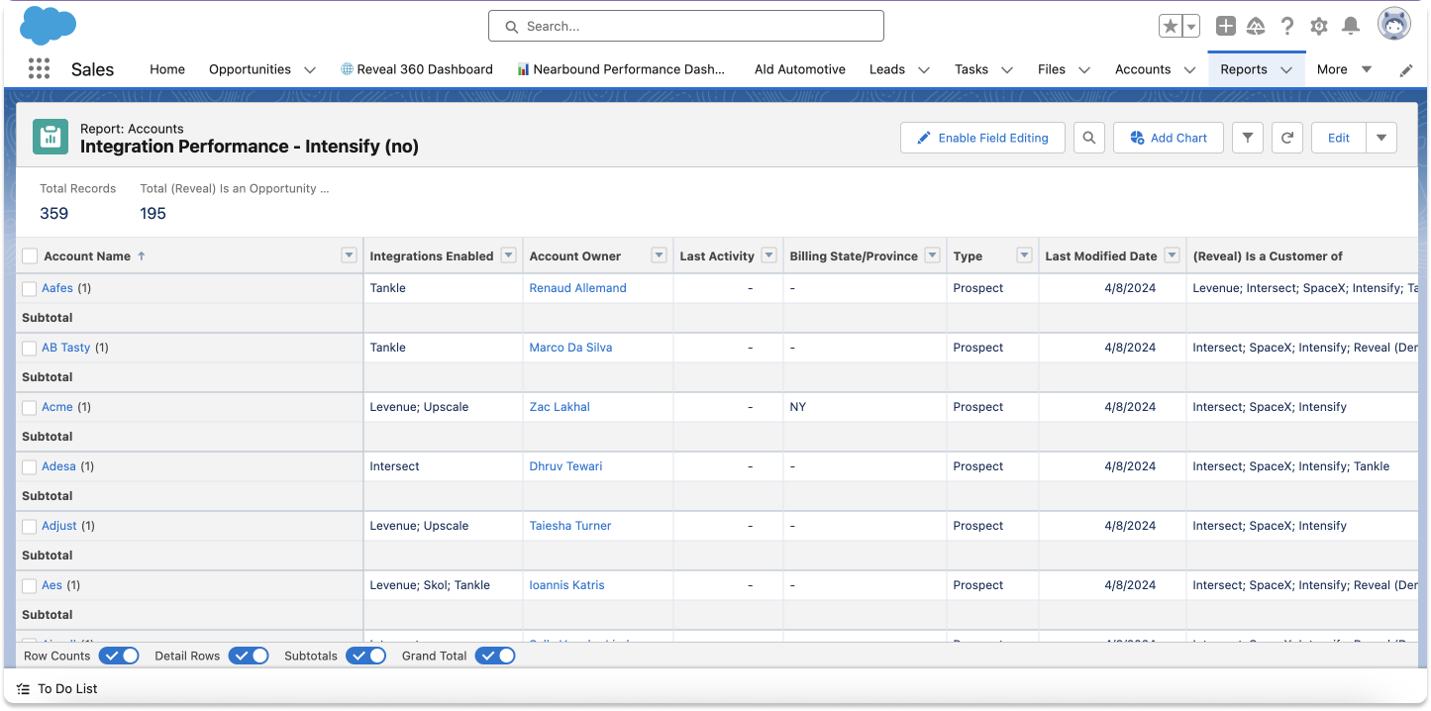
Task: Check the Aafes row checkbox
Action: coord(30,288)
